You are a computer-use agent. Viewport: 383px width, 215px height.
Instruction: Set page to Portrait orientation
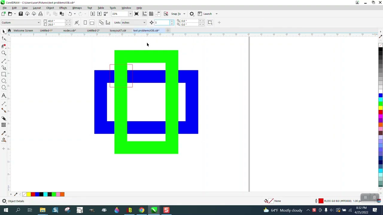85,22
